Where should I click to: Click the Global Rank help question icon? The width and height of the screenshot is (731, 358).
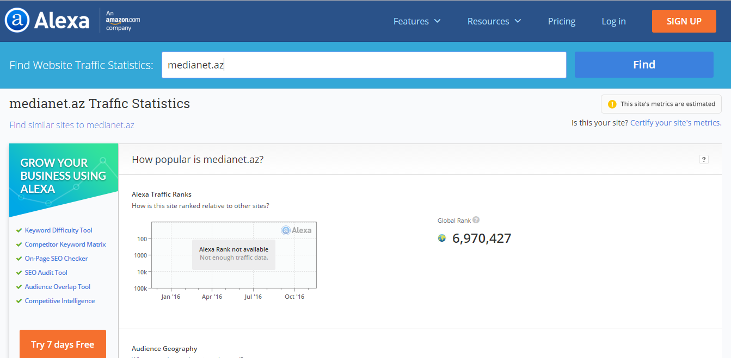[476, 220]
